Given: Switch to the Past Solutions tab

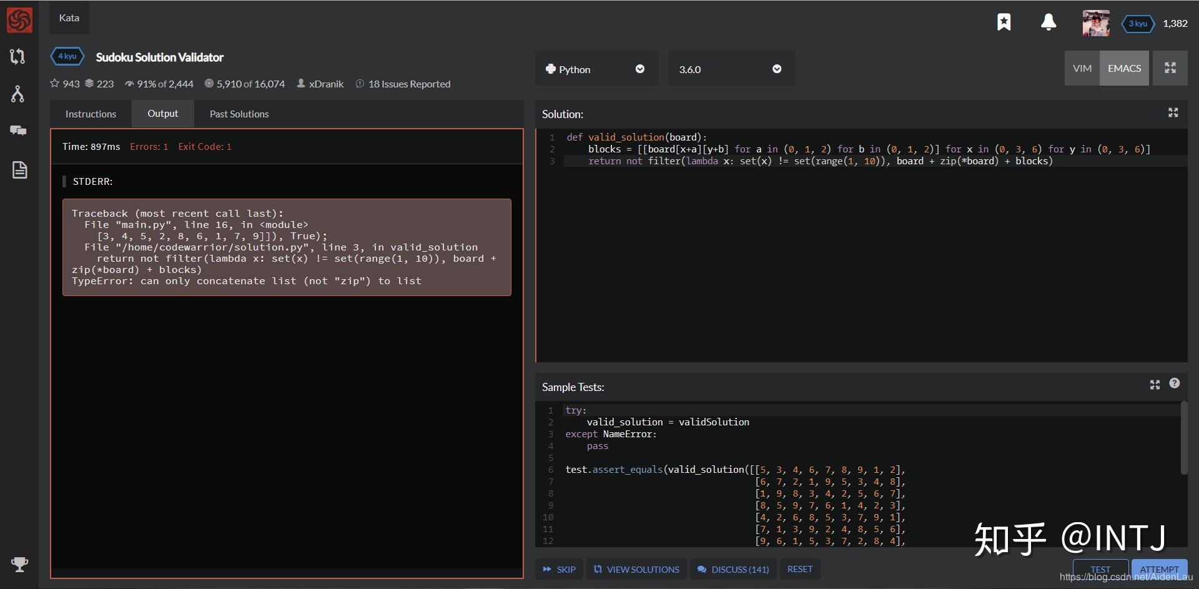Looking at the screenshot, I should click(x=239, y=114).
